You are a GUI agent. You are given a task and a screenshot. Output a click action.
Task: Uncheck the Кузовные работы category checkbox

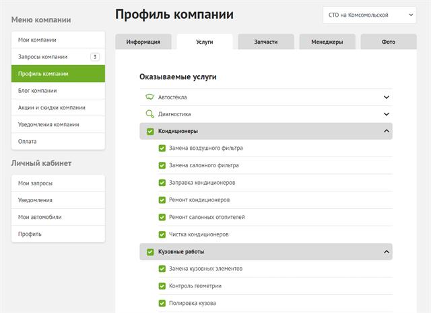tap(150, 252)
